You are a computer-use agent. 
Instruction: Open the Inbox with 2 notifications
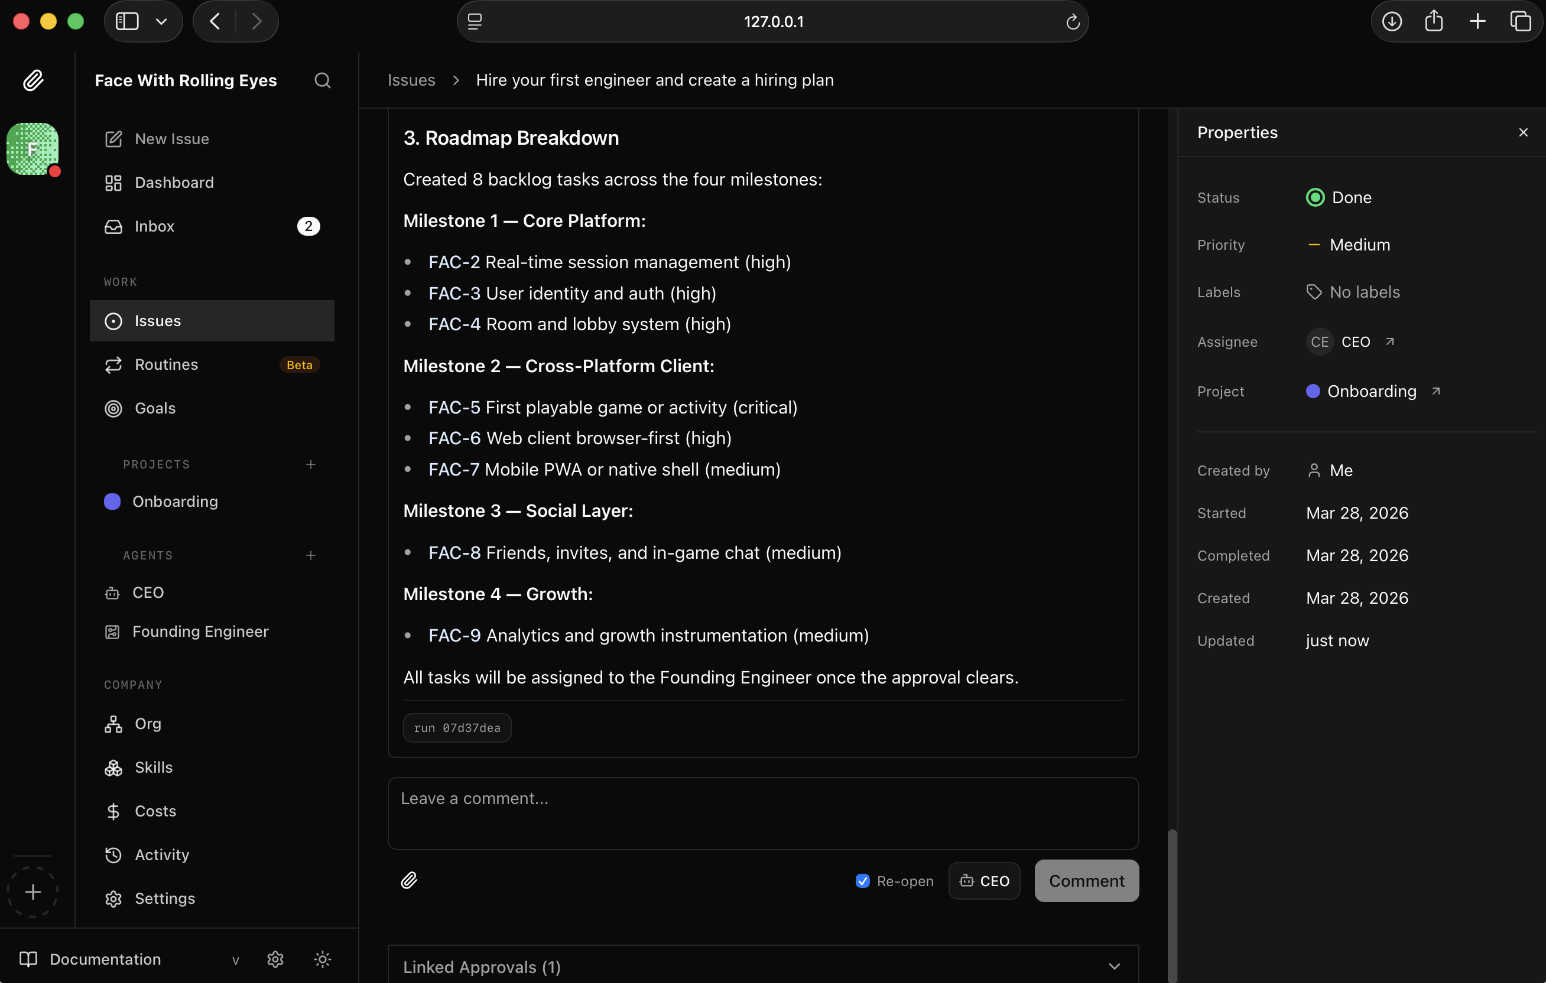(x=154, y=226)
